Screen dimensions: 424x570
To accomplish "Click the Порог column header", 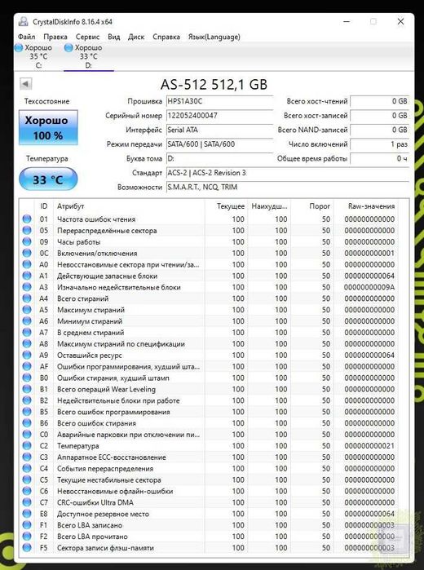I will point(312,206).
